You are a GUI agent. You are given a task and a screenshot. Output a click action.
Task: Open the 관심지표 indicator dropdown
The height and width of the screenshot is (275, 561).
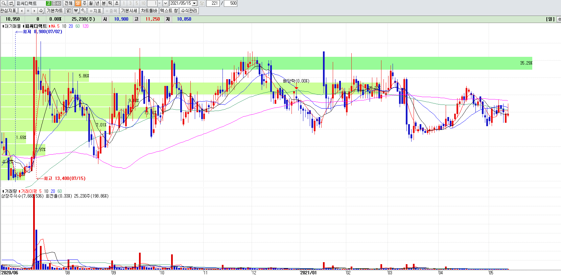pos(9,11)
